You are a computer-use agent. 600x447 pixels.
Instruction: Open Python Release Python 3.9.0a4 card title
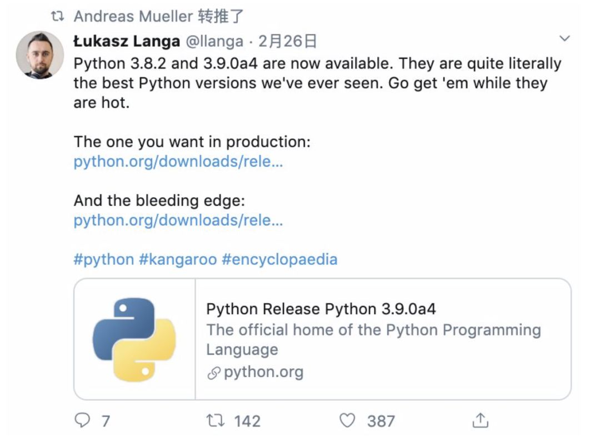pyautogui.click(x=321, y=309)
